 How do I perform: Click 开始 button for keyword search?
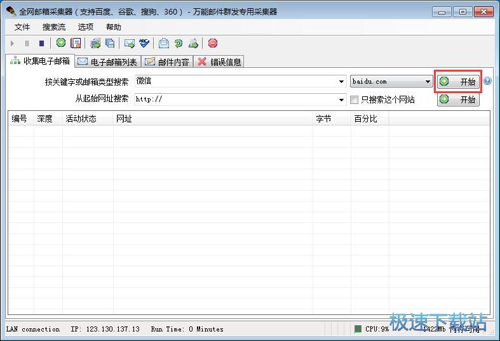click(x=458, y=82)
